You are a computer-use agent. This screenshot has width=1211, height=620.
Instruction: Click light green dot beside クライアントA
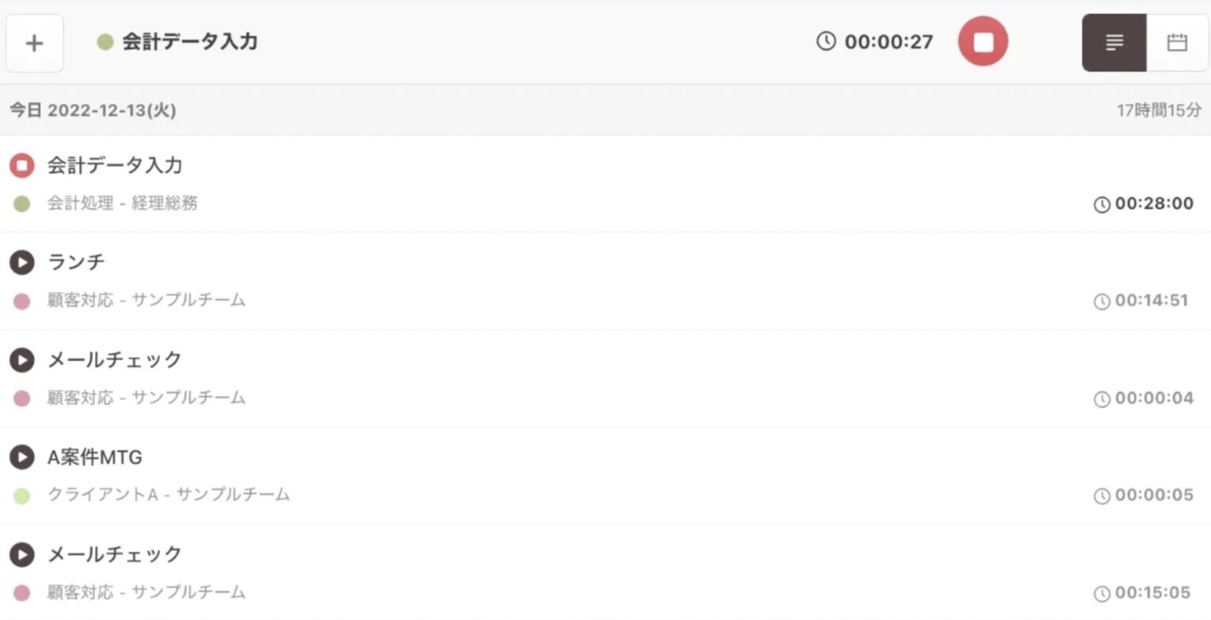[22, 496]
